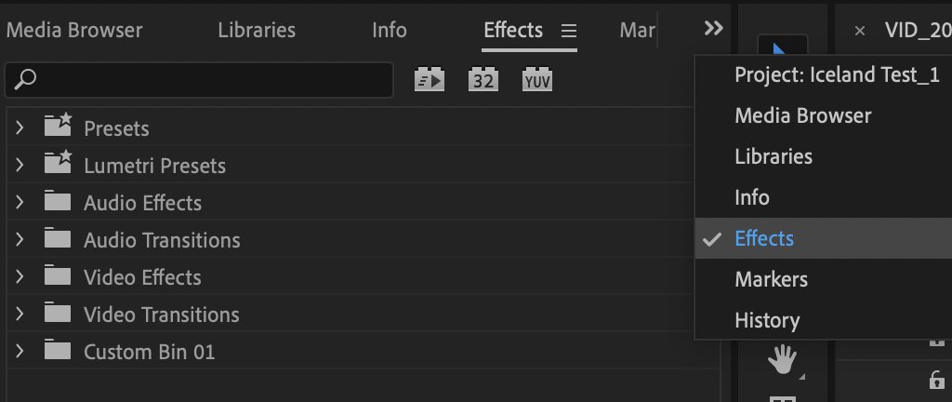The image size is (952, 402).
Task: Select the Selection arrow tool
Action: click(x=782, y=47)
